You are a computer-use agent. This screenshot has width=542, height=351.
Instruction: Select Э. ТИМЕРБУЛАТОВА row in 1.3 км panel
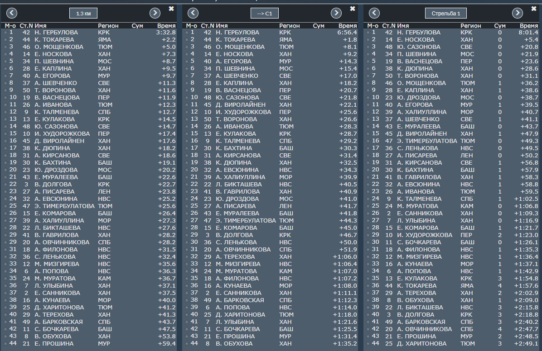click(x=90, y=206)
